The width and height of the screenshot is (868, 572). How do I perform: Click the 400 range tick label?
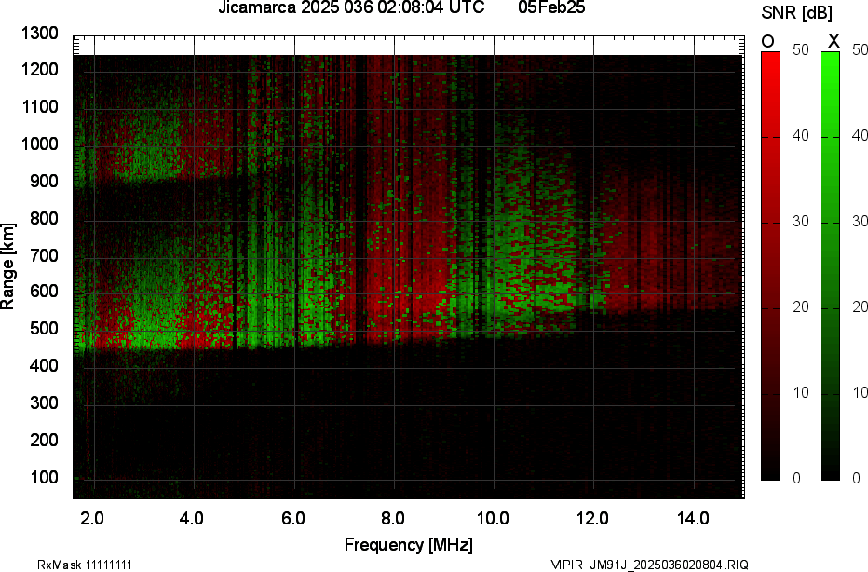point(44,365)
